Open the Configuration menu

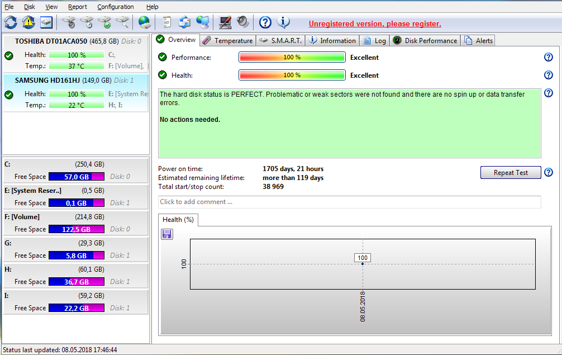pos(115,7)
